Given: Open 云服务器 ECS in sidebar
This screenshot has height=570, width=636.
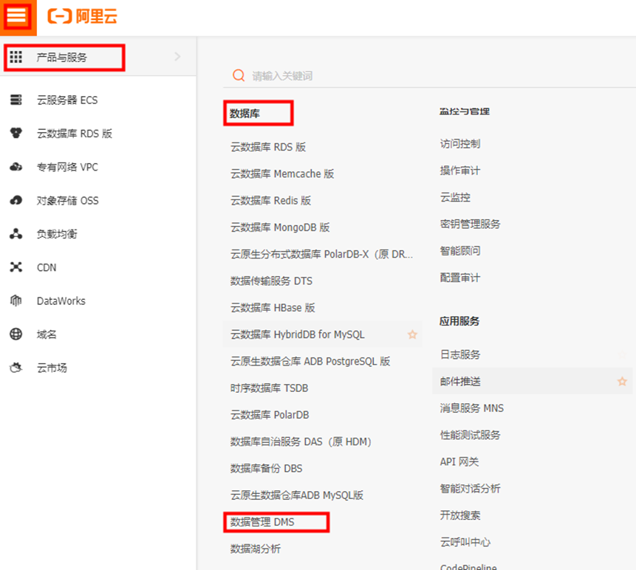Looking at the screenshot, I should [x=67, y=100].
